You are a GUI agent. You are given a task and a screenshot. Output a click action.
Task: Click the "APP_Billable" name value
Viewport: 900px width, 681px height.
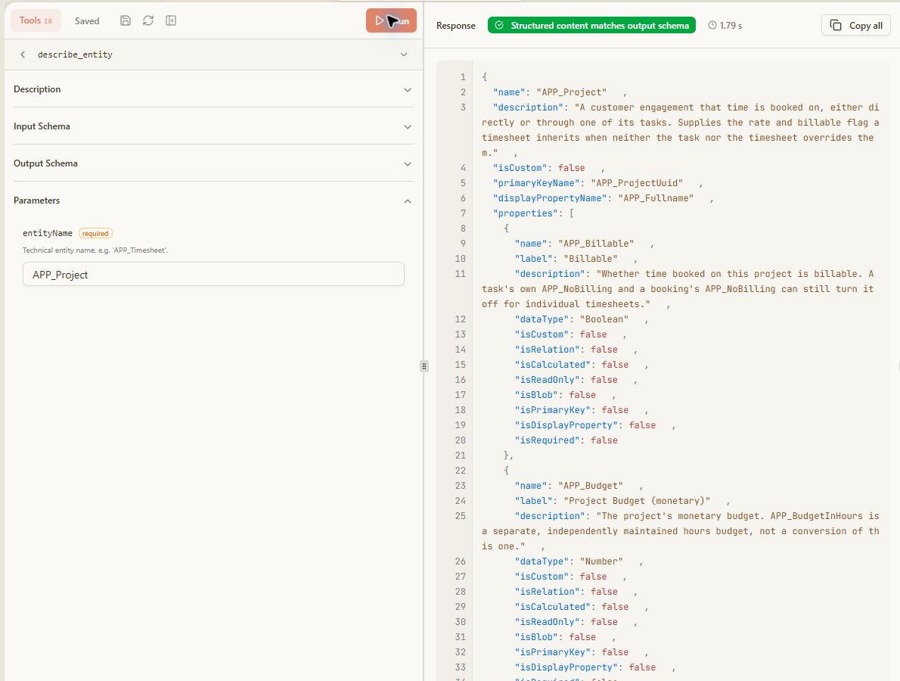[x=596, y=244]
